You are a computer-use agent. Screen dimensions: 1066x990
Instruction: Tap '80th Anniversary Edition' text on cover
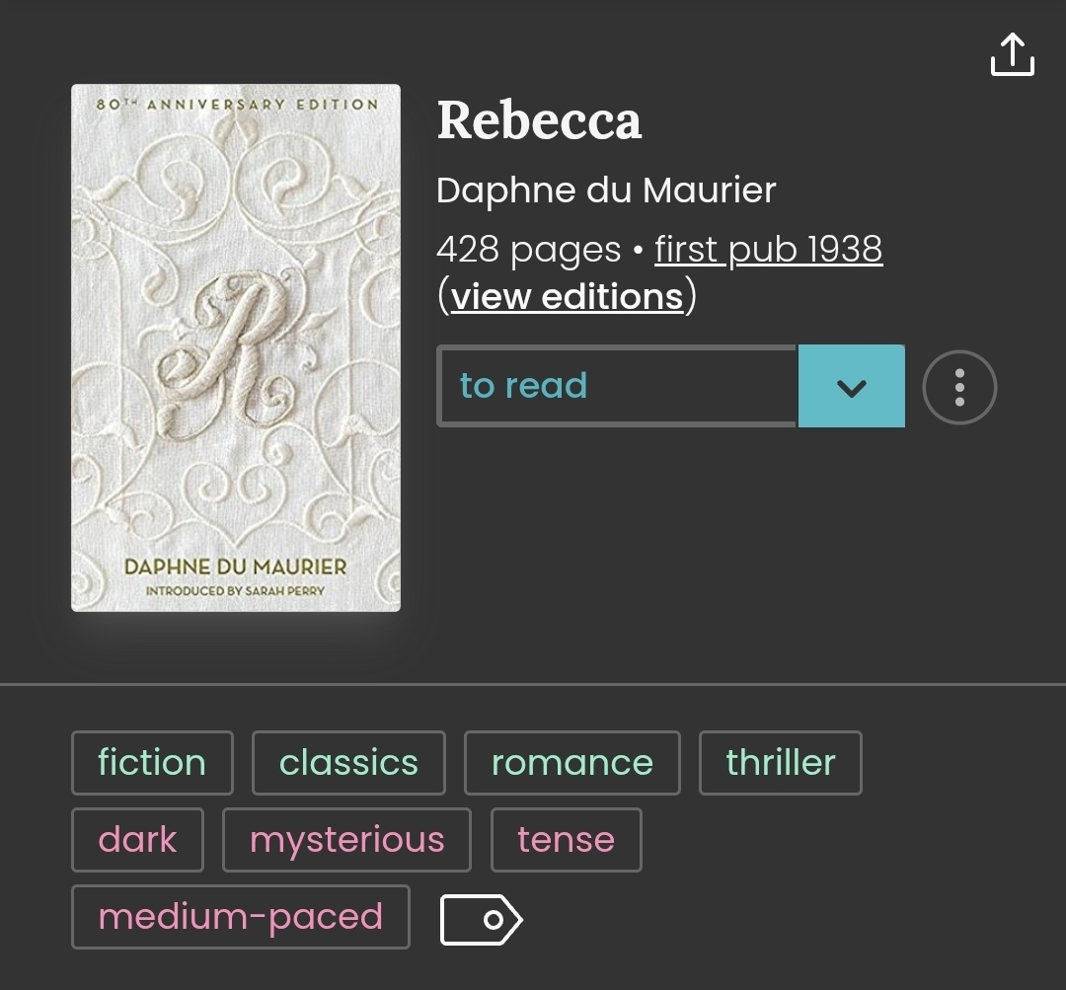[x=237, y=104]
